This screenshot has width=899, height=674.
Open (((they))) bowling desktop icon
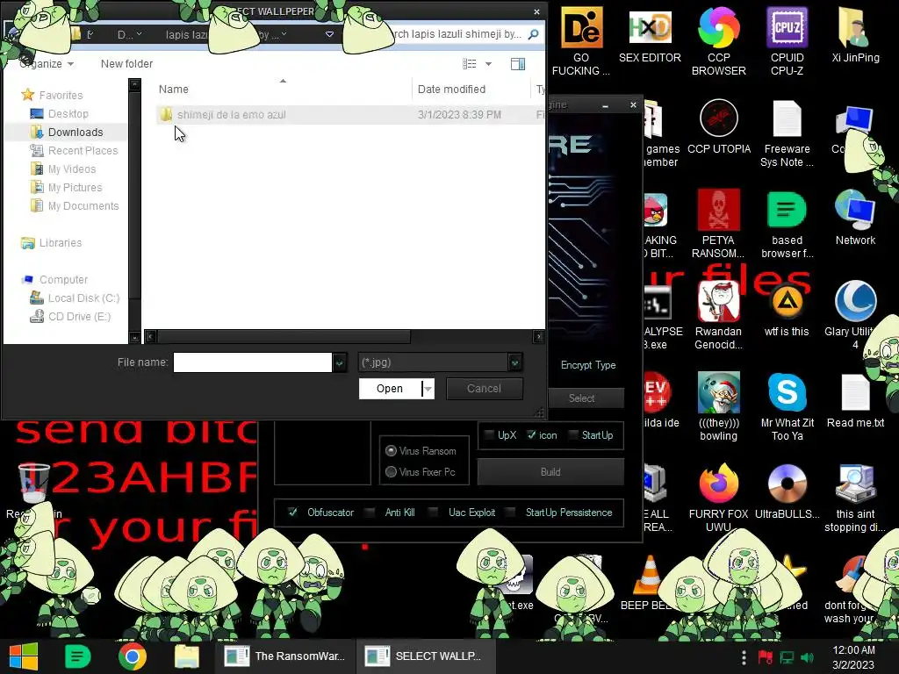coord(718,406)
